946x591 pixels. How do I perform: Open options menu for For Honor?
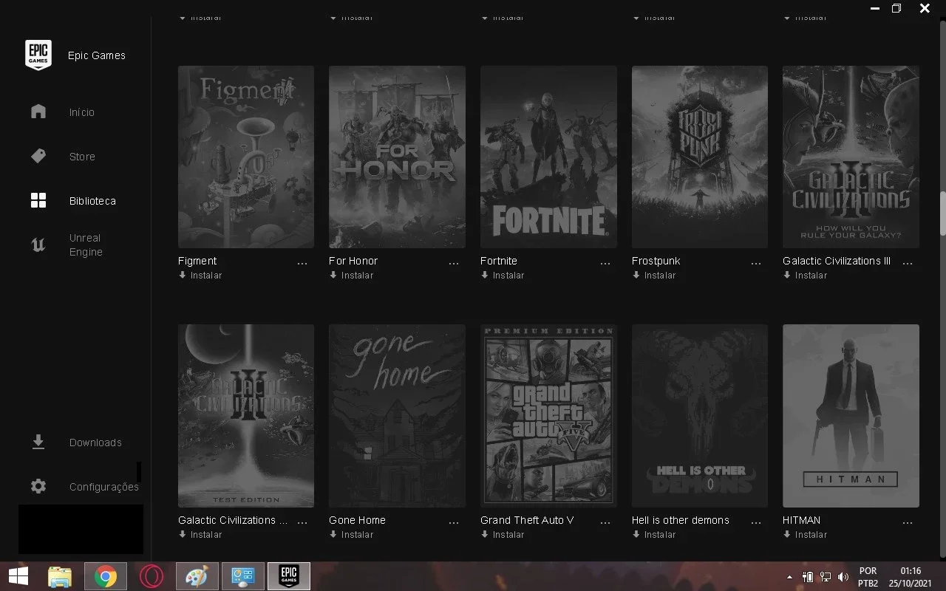(454, 263)
